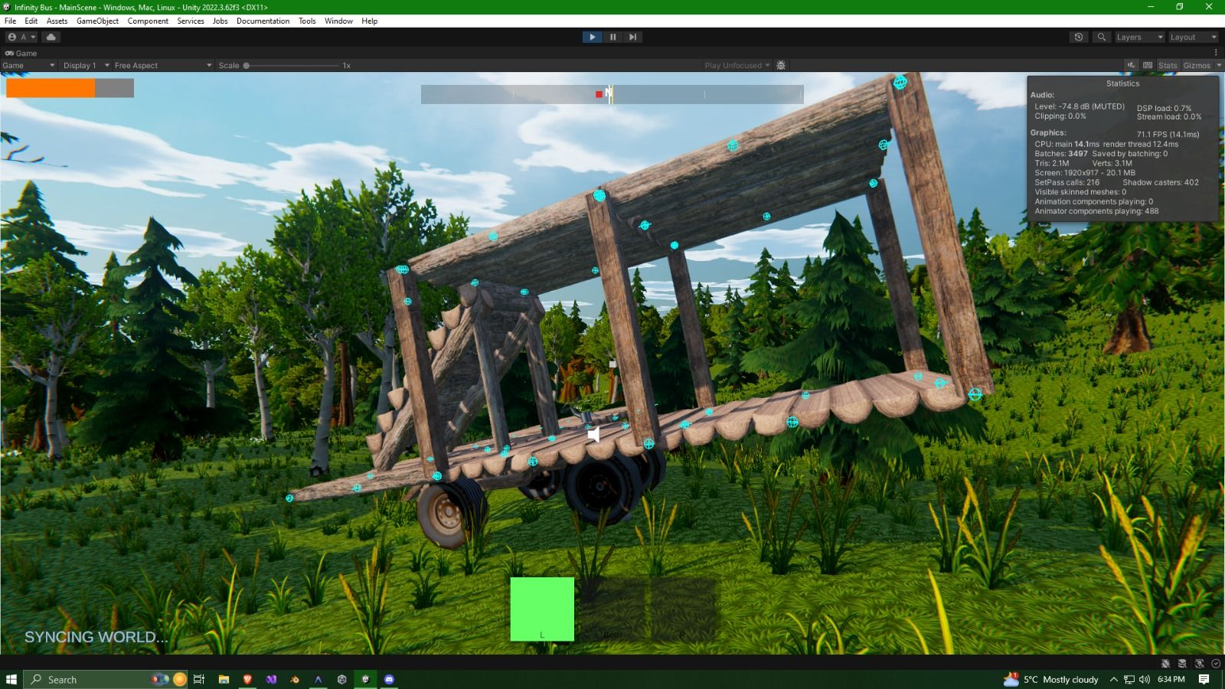1225x689 pixels.
Task: Open the Documentation menu
Action: tap(263, 21)
